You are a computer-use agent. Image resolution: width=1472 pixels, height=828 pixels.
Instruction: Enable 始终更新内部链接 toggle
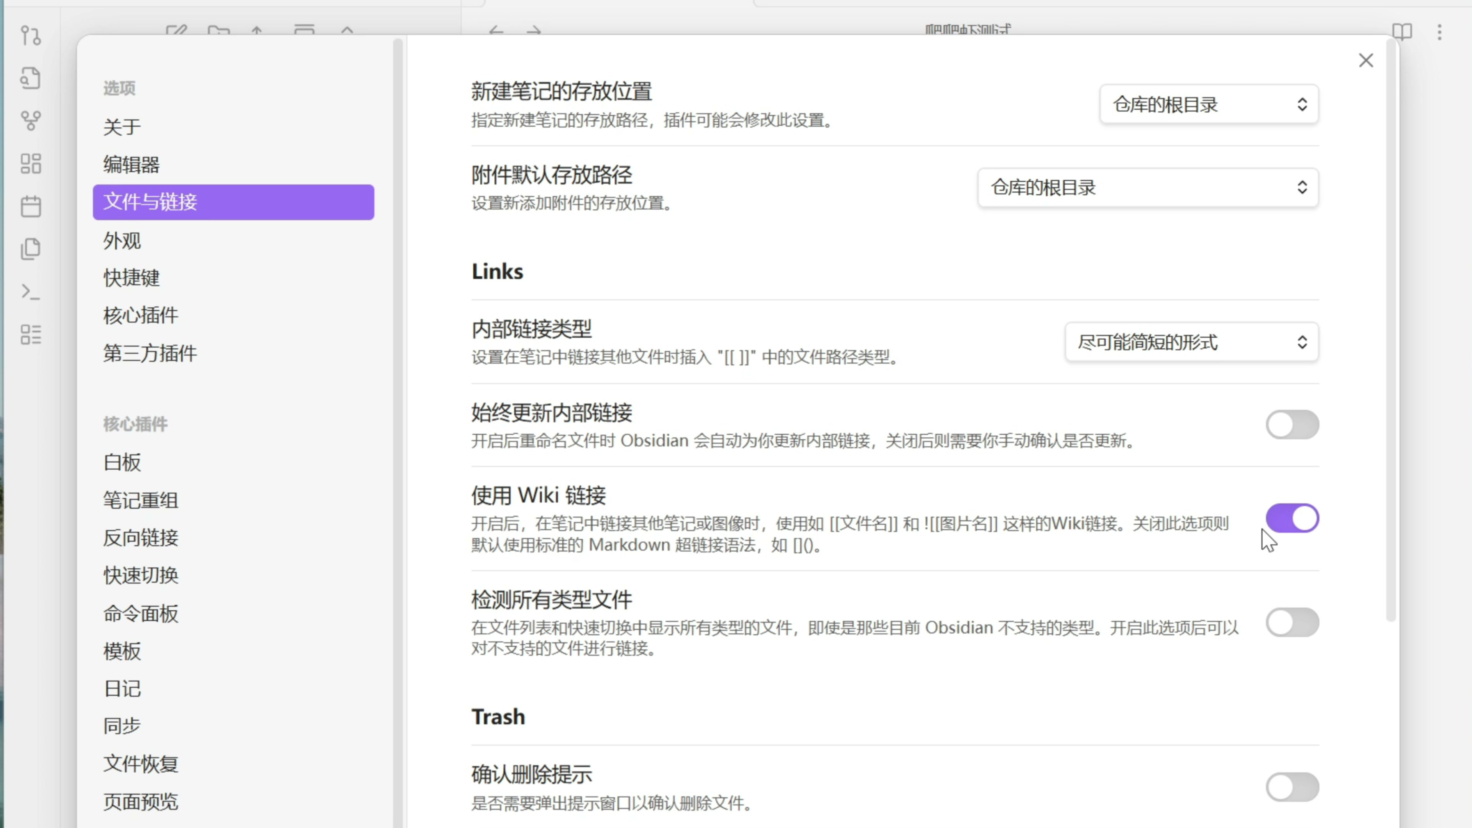[x=1292, y=425]
